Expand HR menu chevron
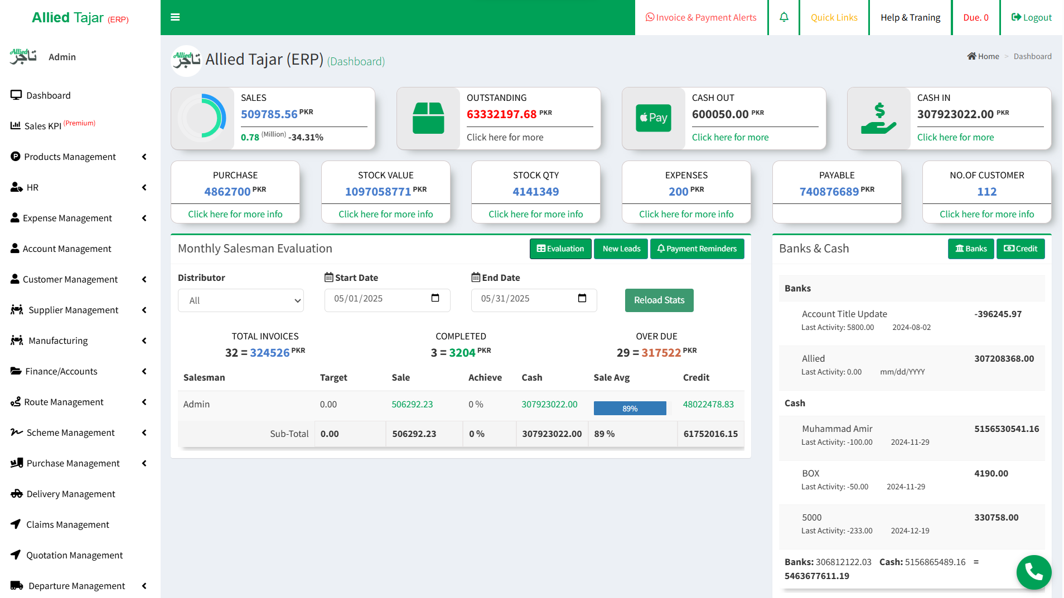Viewport: 1064px width, 598px height. click(144, 187)
